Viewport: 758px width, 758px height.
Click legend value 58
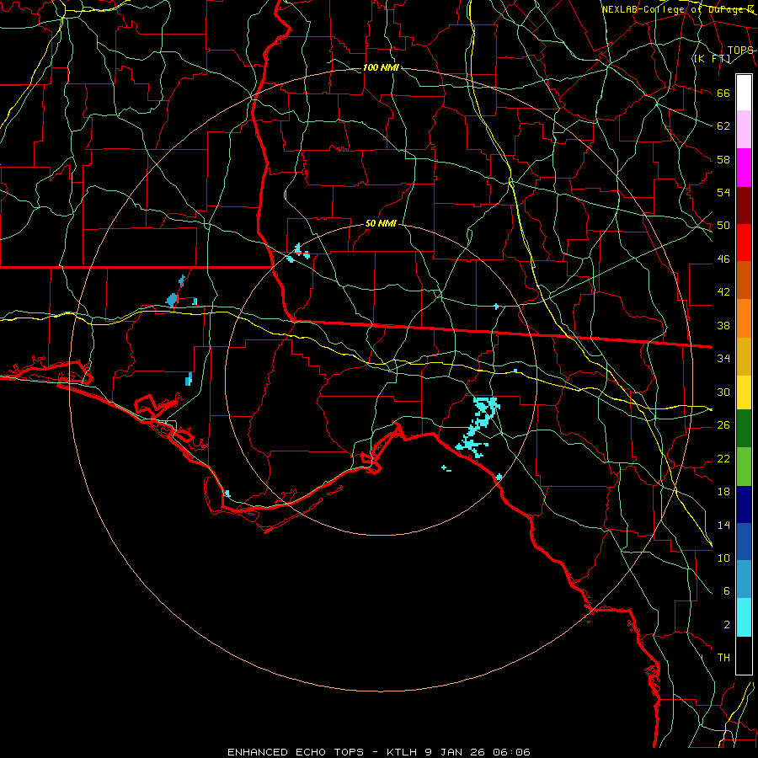(723, 159)
